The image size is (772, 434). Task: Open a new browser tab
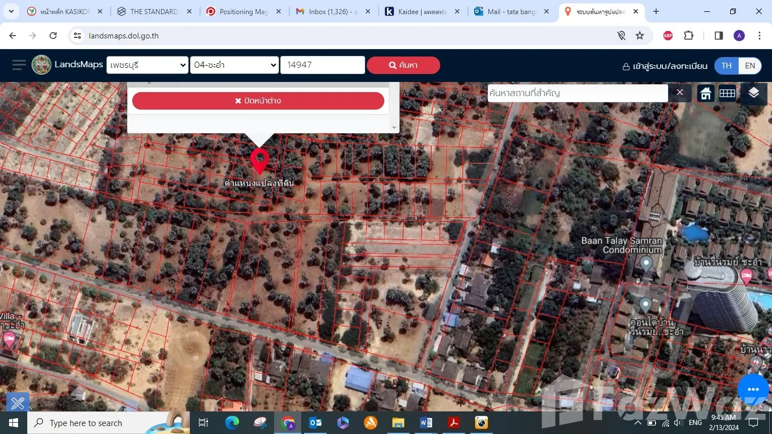(x=656, y=11)
